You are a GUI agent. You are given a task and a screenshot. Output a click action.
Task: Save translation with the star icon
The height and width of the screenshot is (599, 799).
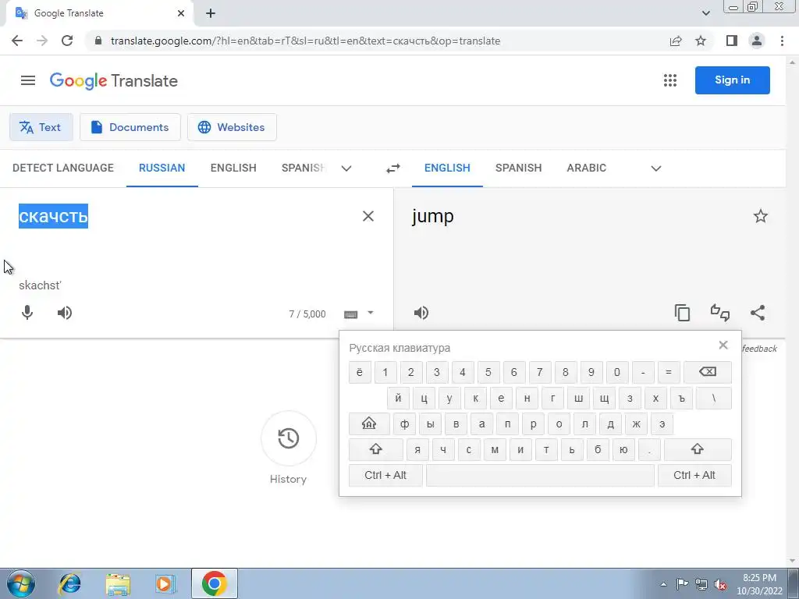pyautogui.click(x=760, y=216)
